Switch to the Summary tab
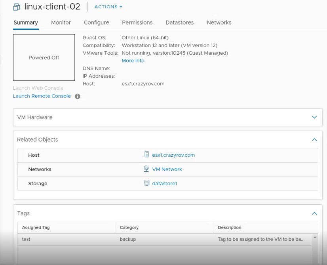Image resolution: width=327 pixels, height=265 pixels. 26,23
